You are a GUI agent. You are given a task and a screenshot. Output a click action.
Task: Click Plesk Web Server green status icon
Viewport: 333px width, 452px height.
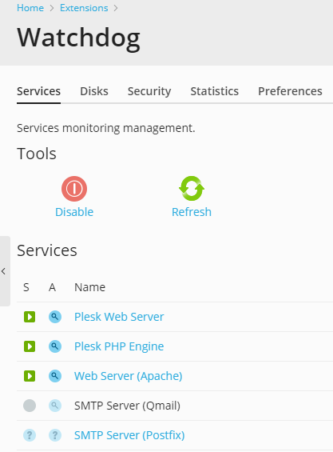point(30,317)
